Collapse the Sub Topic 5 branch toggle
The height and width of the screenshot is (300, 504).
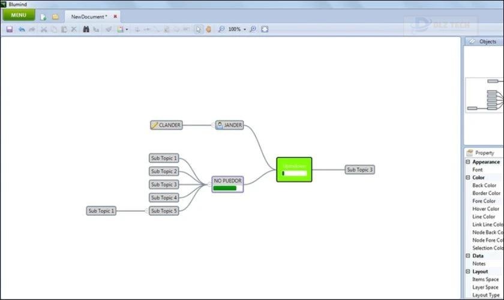[147, 211]
